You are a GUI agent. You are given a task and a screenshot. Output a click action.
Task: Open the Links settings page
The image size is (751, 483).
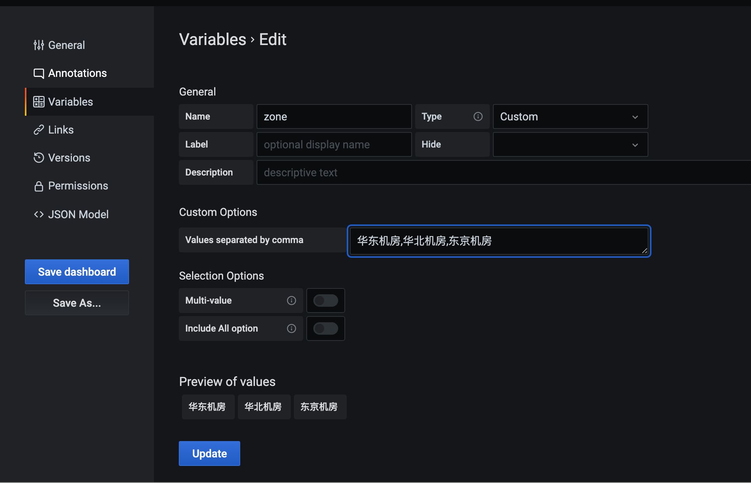pyautogui.click(x=61, y=130)
